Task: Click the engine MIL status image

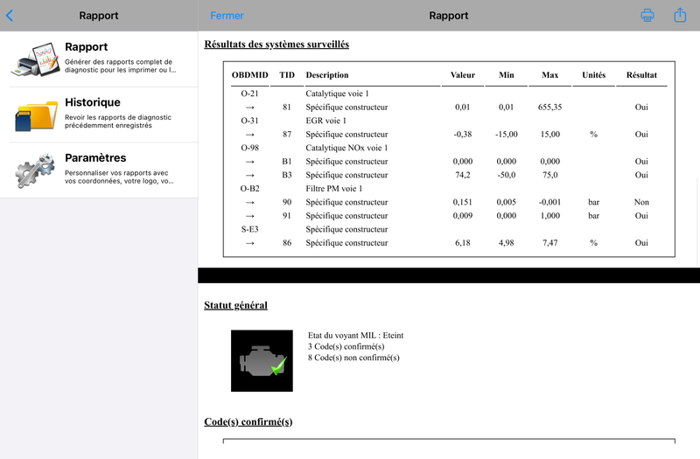Action: click(262, 361)
